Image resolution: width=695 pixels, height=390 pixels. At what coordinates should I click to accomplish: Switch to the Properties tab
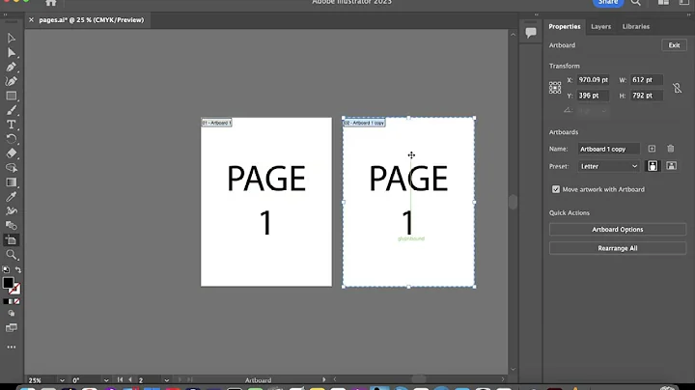(x=565, y=27)
